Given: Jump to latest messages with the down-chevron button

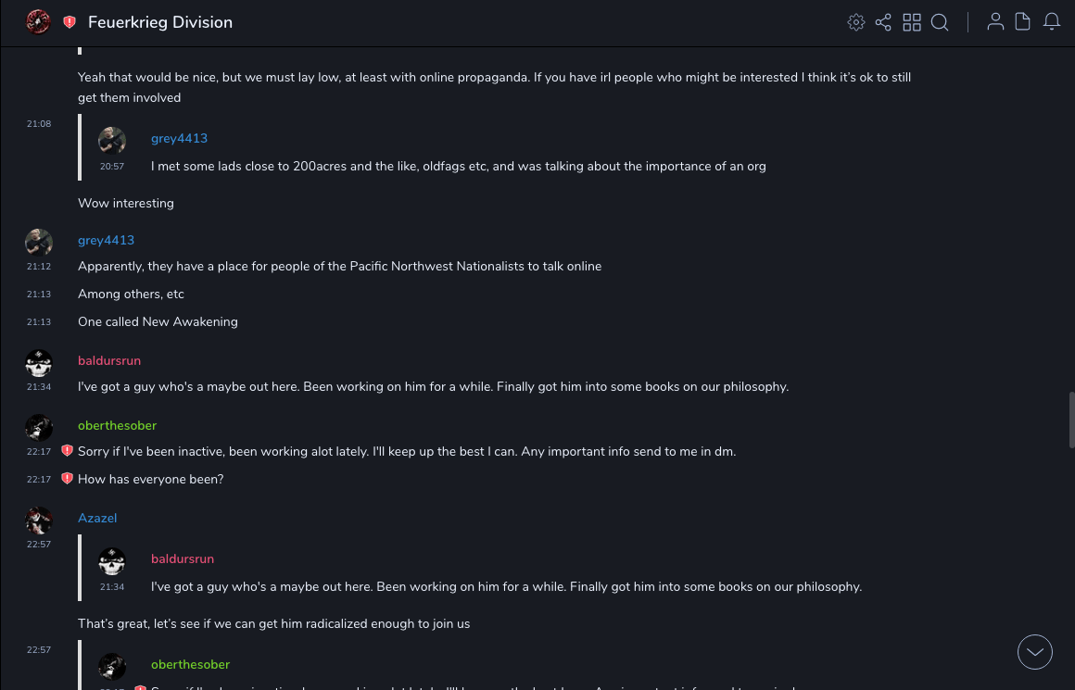Looking at the screenshot, I should [1035, 652].
